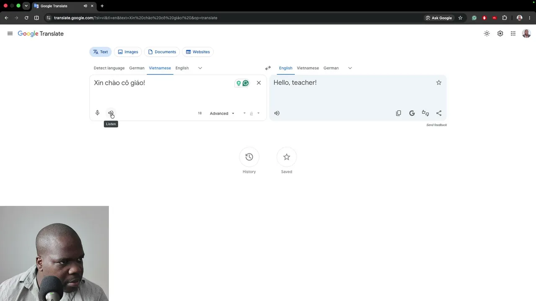The height and width of the screenshot is (301, 536).
Task: Open the Extensions puzzle menu
Action: click(x=505, y=18)
